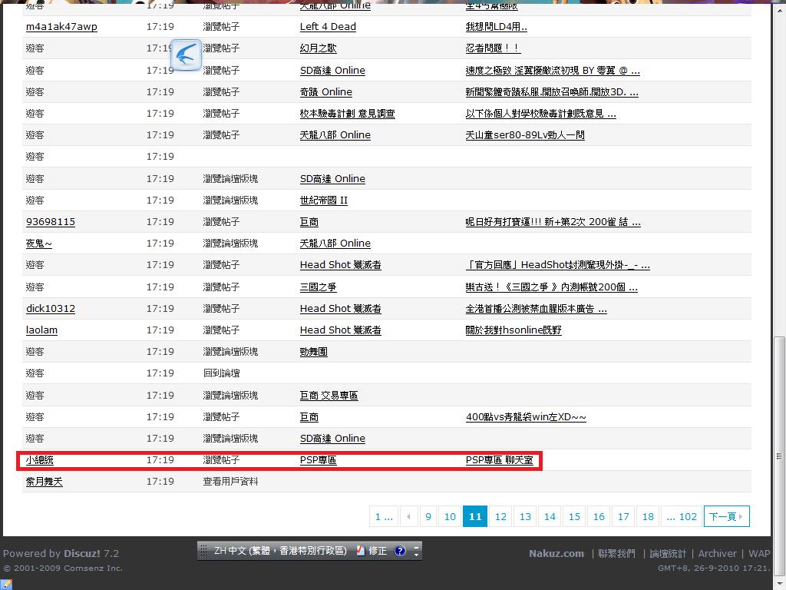Viewport: 786px width, 590px height.
Task: Open 聯繫我們 contact link
Action: (x=616, y=553)
